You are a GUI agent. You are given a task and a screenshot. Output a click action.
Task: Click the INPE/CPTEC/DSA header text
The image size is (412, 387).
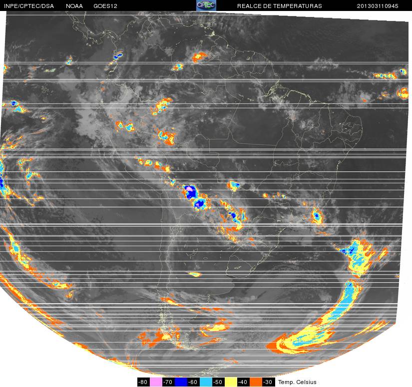(x=29, y=6)
